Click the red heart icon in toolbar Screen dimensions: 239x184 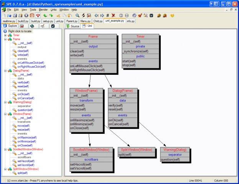click(x=38, y=15)
